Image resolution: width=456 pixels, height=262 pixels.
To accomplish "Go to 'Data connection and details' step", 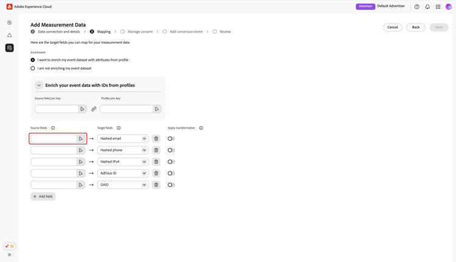I will point(55,32).
